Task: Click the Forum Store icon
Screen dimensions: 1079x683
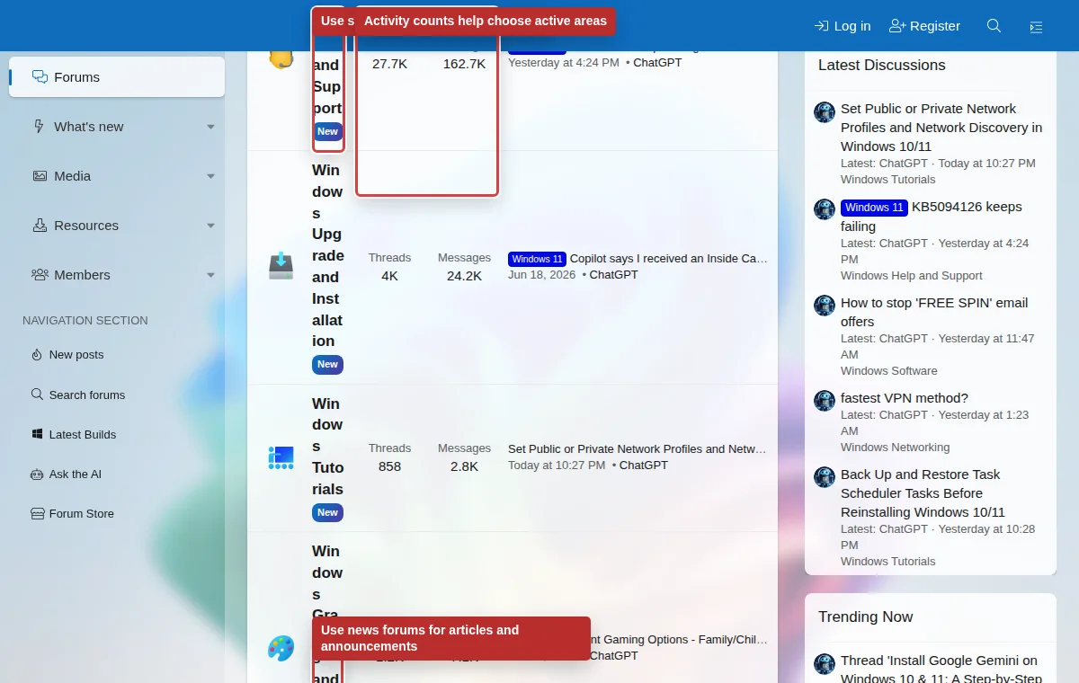Action: pyautogui.click(x=37, y=513)
